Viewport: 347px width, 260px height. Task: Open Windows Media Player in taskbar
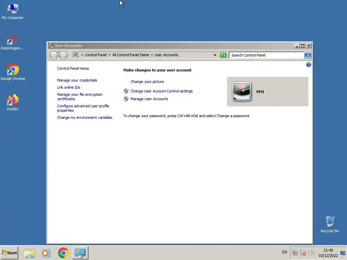pos(46,253)
